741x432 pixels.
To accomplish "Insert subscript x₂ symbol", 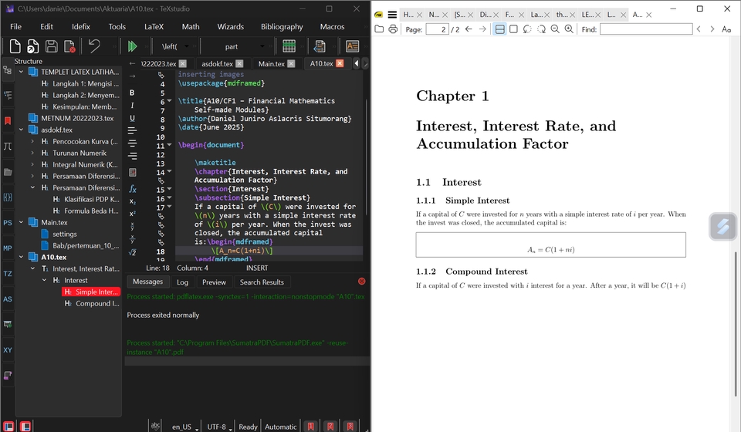I will click(132, 201).
